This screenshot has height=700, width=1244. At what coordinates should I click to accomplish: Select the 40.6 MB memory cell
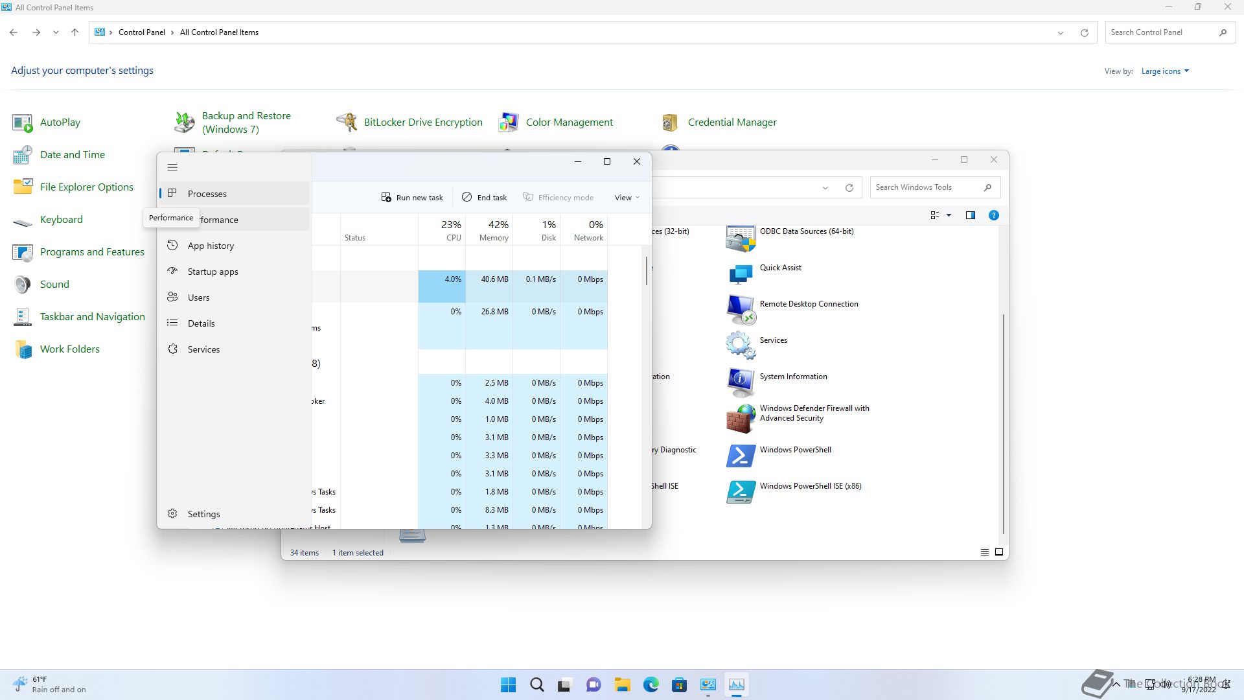(489, 286)
